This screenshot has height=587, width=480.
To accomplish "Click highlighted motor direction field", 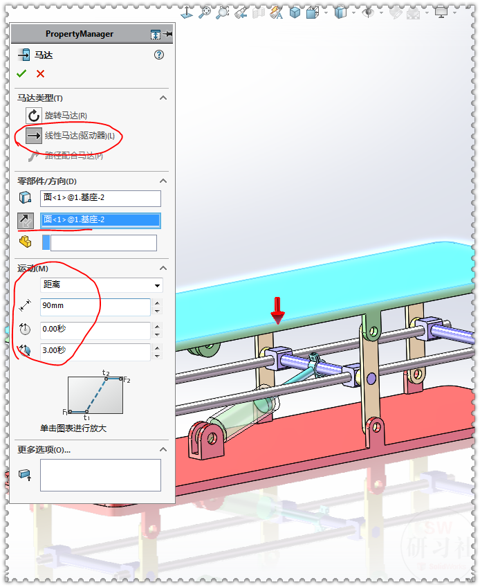I will pyautogui.click(x=101, y=221).
